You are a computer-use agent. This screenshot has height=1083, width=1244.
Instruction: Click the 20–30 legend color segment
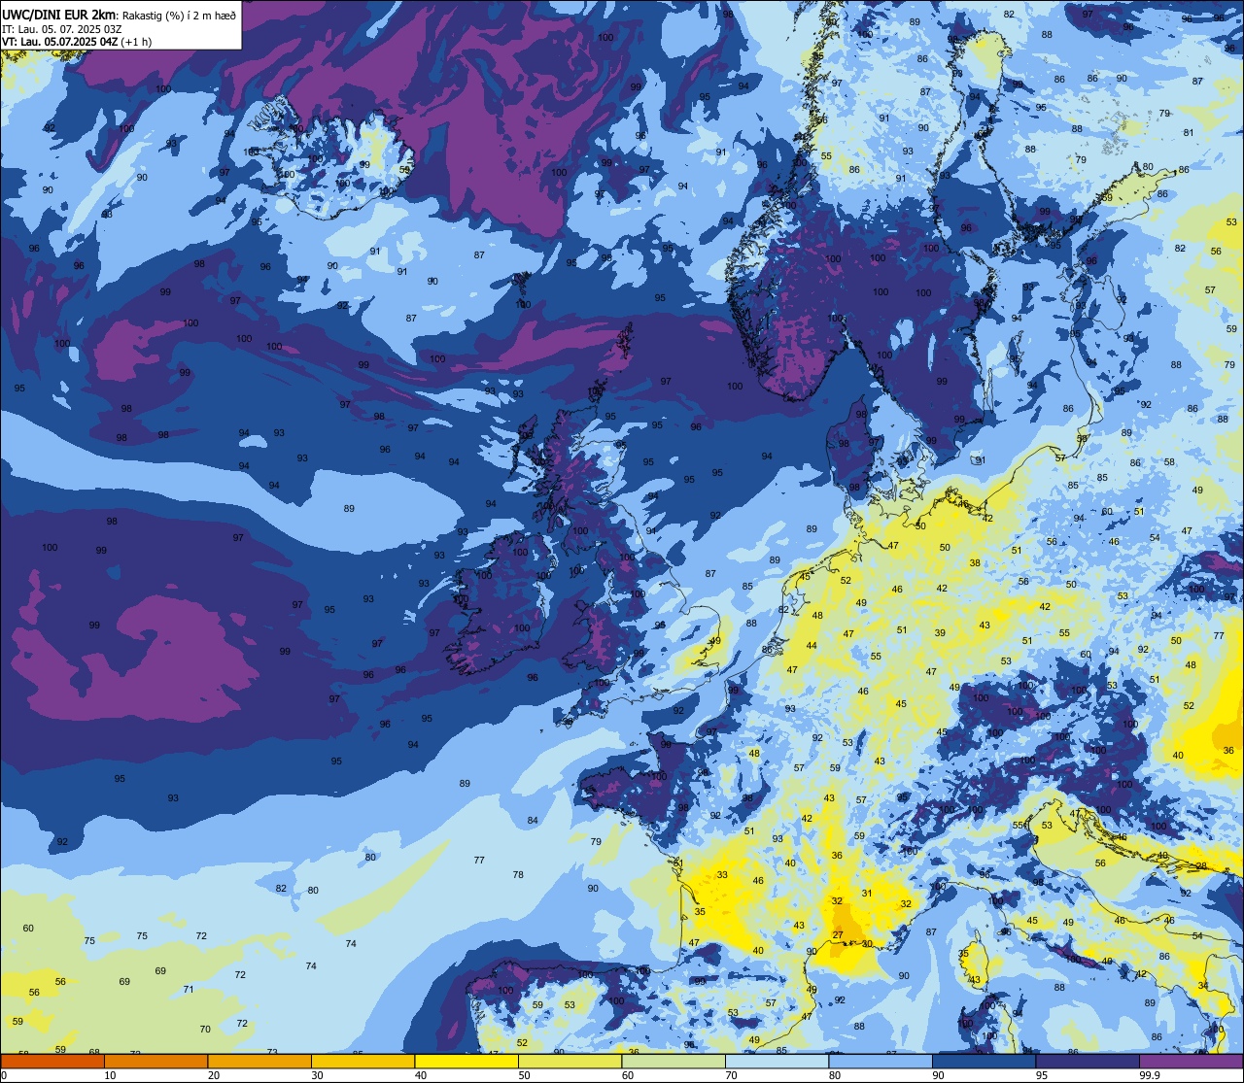pos(259,1062)
